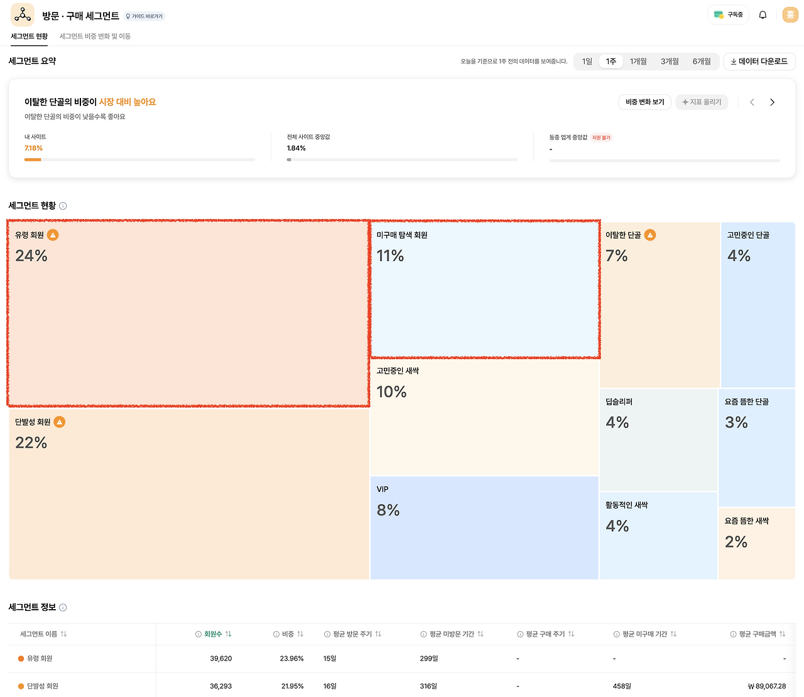Toggle sort arrows on 평균 구매 주기
Image resolution: width=804 pixels, height=697 pixels.
pyautogui.click(x=571, y=634)
